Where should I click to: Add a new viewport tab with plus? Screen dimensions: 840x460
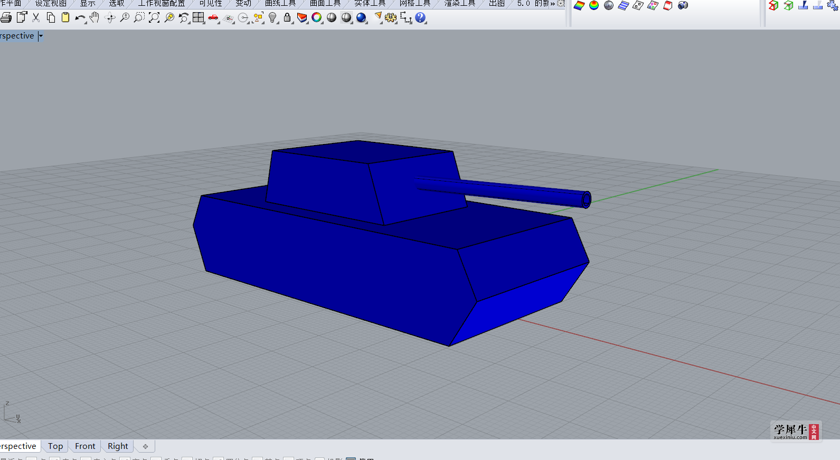pos(145,446)
